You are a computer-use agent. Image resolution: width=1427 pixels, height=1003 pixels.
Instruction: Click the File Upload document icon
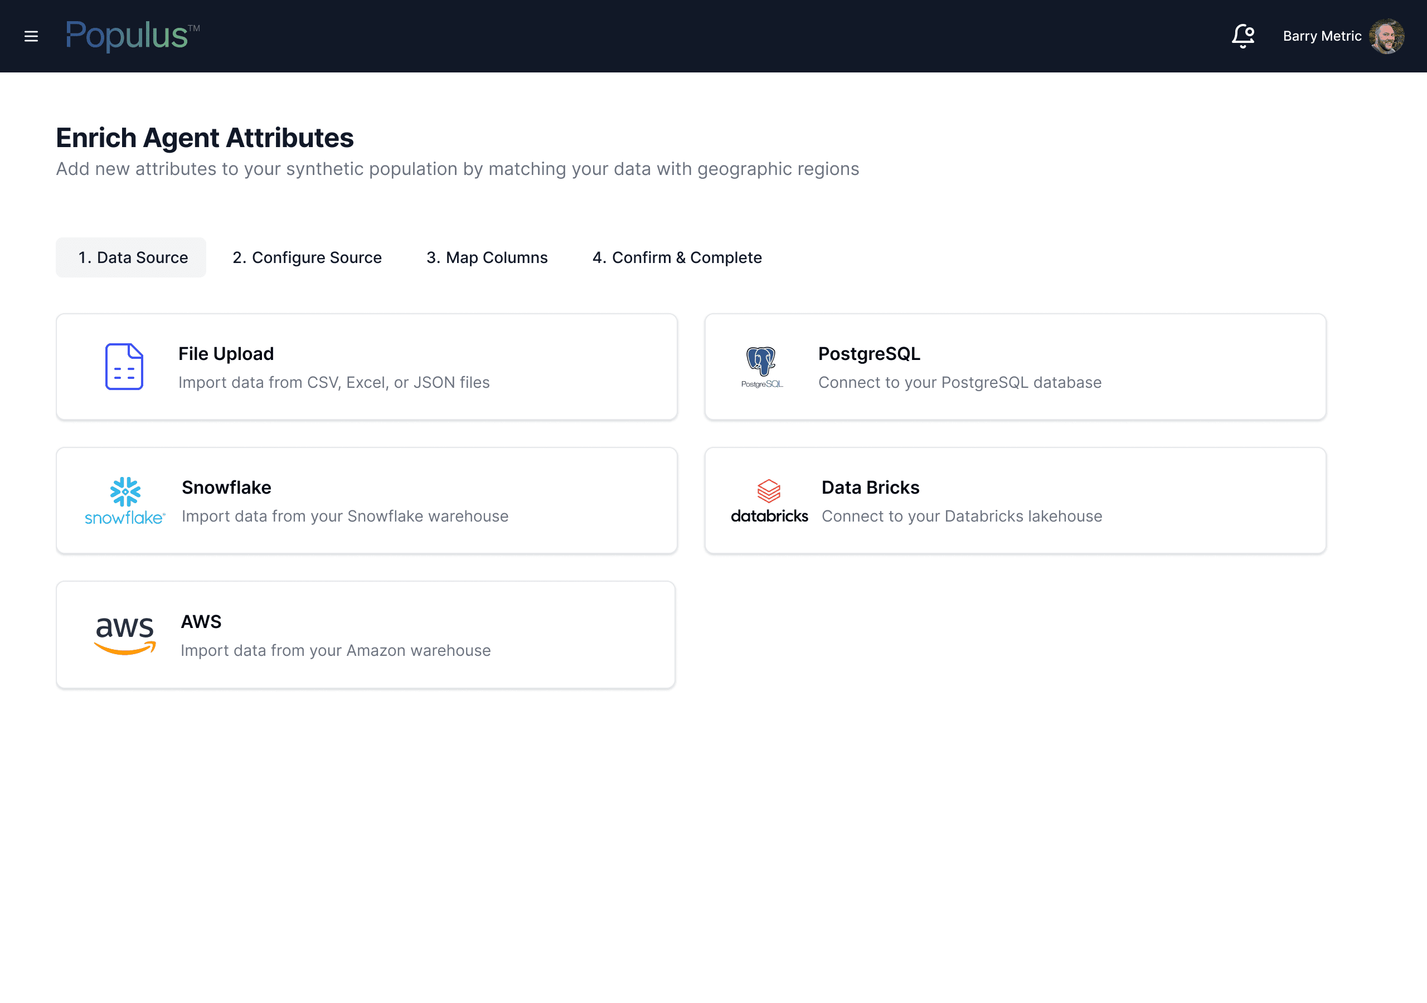pyautogui.click(x=124, y=367)
